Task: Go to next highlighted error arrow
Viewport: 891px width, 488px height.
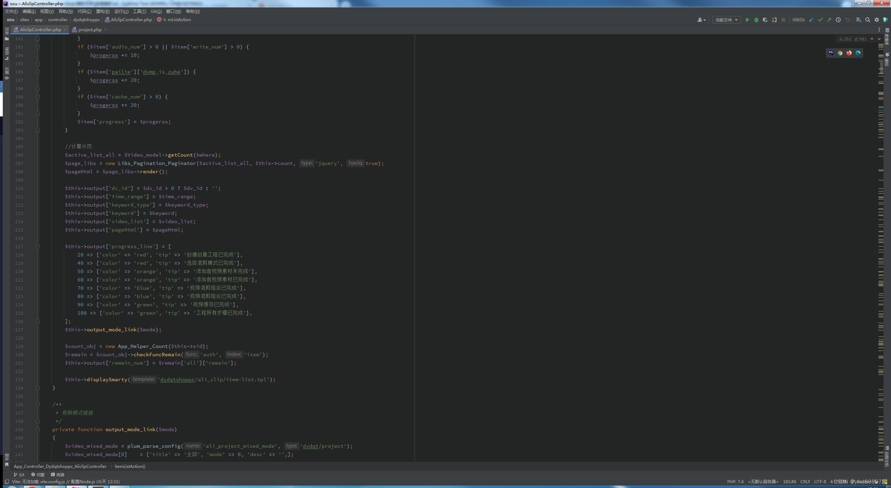Action: tap(879, 39)
